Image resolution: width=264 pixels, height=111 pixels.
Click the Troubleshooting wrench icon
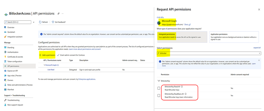(x=5, y=100)
